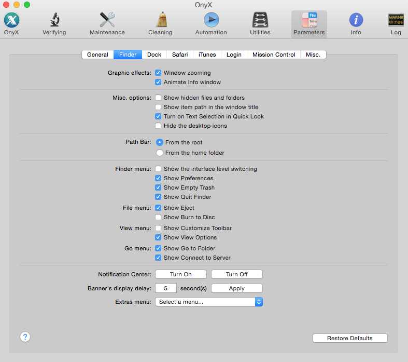The height and width of the screenshot is (362, 408).
Task: Toggle Text Selection in Quick Look
Action: coord(158,116)
